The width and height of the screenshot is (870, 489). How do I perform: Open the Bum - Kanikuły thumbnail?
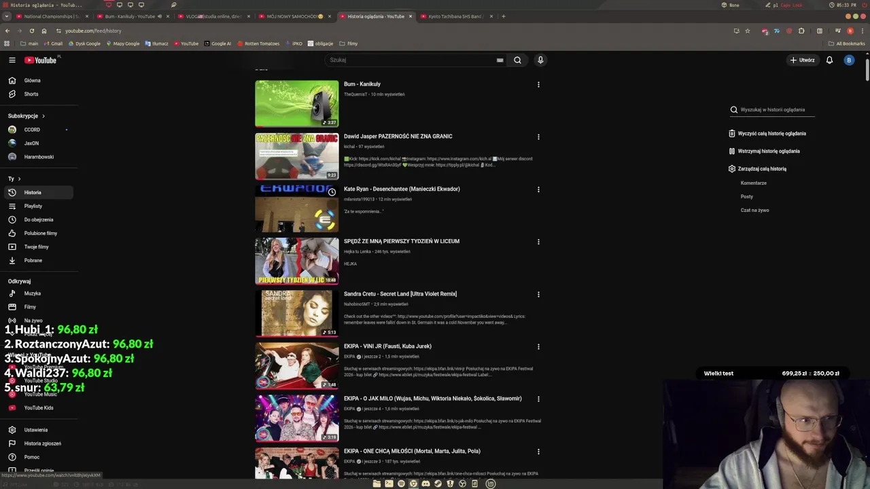click(x=296, y=103)
